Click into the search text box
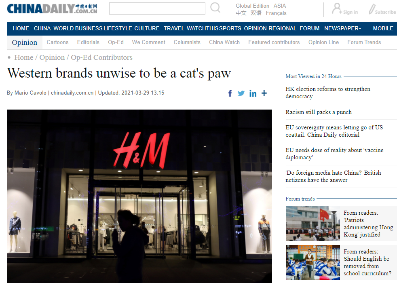This screenshot has width=397, height=283. pos(157,8)
